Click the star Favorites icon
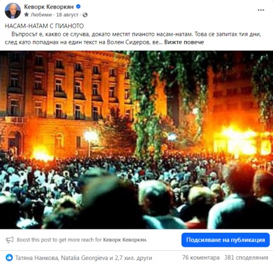The height and width of the screenshot is (264, 273). point(27,15)
